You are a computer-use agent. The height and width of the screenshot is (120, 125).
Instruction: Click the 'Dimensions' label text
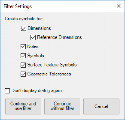click(x=39, y=28)
